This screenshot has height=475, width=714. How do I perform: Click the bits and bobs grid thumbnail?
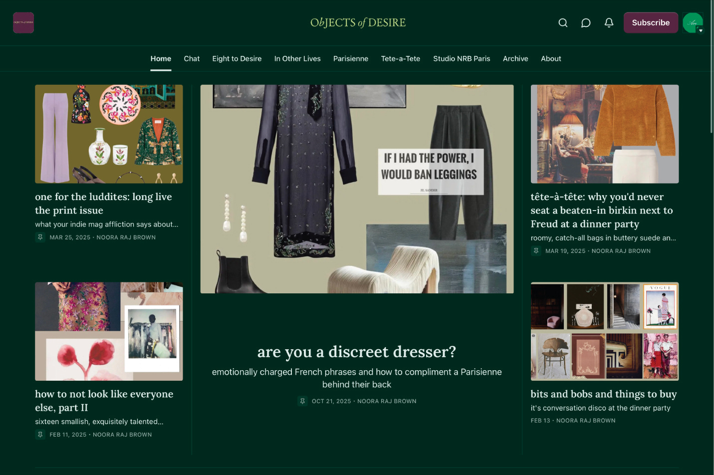pyautogui.click(x=605, y=331)
